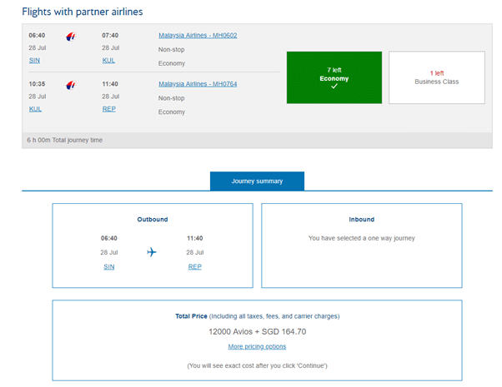Screen dimensions: 502x387
Task: Click 'You have selected a one way journey'
Action: pyautogui.click(x=361, y=238)
